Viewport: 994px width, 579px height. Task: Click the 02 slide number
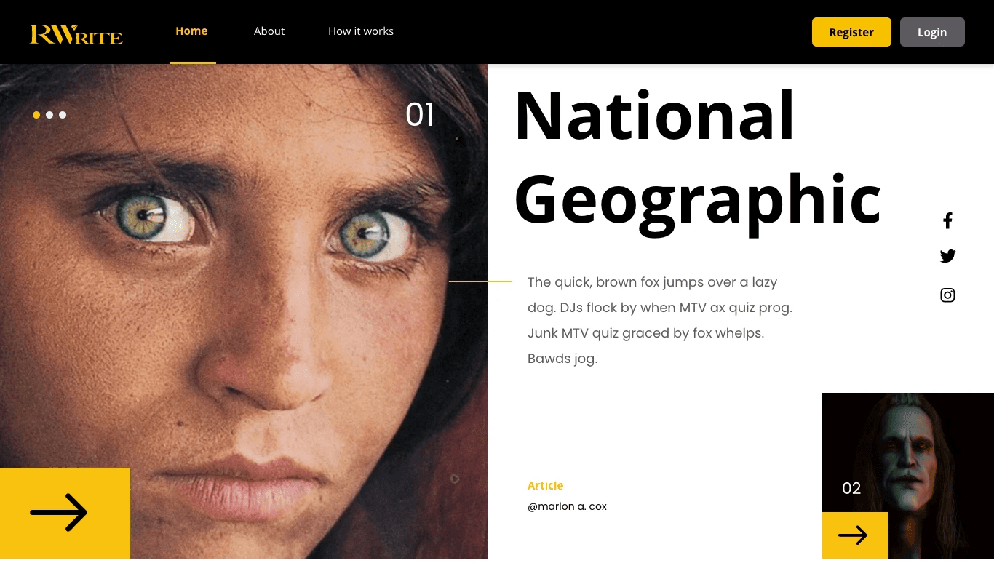click(851, 488)
